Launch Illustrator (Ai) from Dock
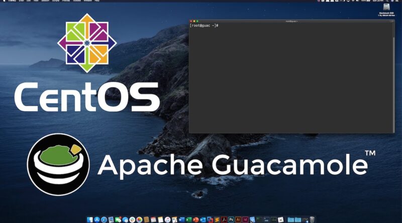402x223 pixels. tap(238, 219)
